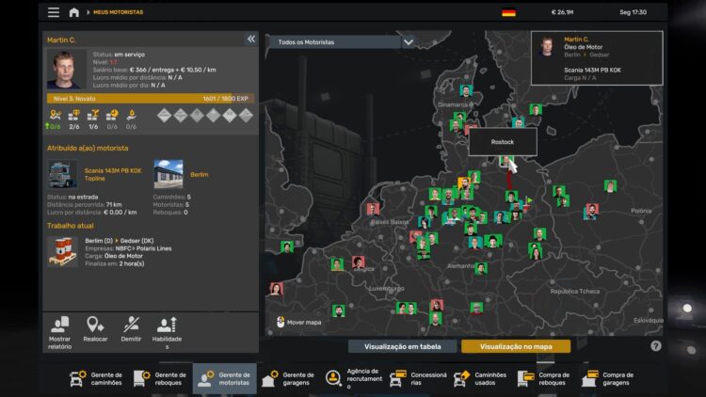The width and height of the screenshot is (706, 397).
Task: Click the € 26,1M balance display
Action: click(562, 12)
